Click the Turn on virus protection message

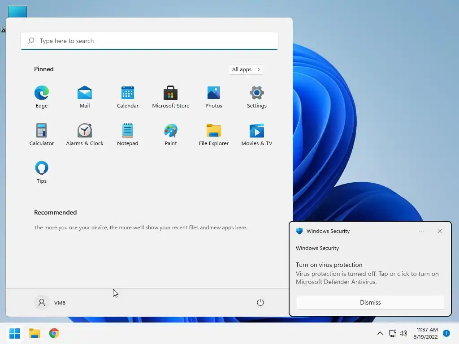[367, 273]
